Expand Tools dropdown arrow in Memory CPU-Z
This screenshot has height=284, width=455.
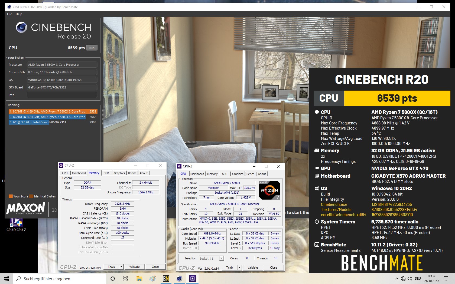tap(121, 267)
